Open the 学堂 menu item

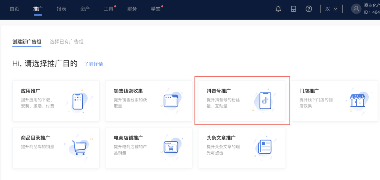click(156, 9)
